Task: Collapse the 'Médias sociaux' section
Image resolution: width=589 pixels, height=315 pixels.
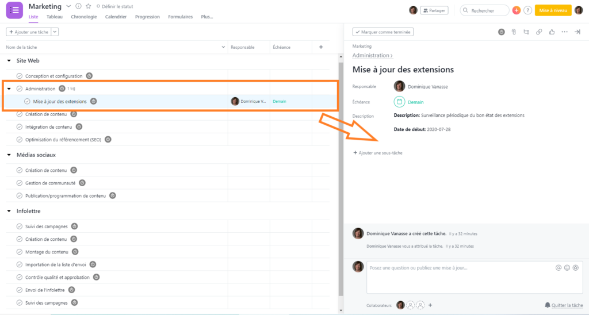Action: pyautogui.click(x=9, y=155)
